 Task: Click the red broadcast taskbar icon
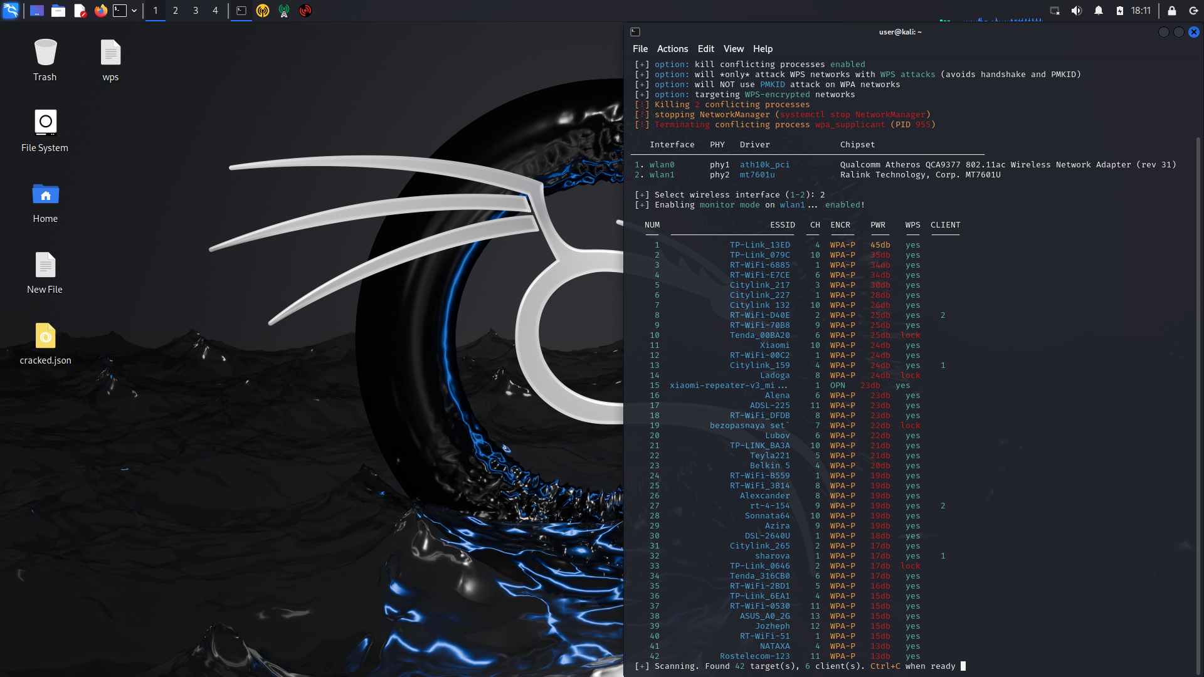(305, 11)
